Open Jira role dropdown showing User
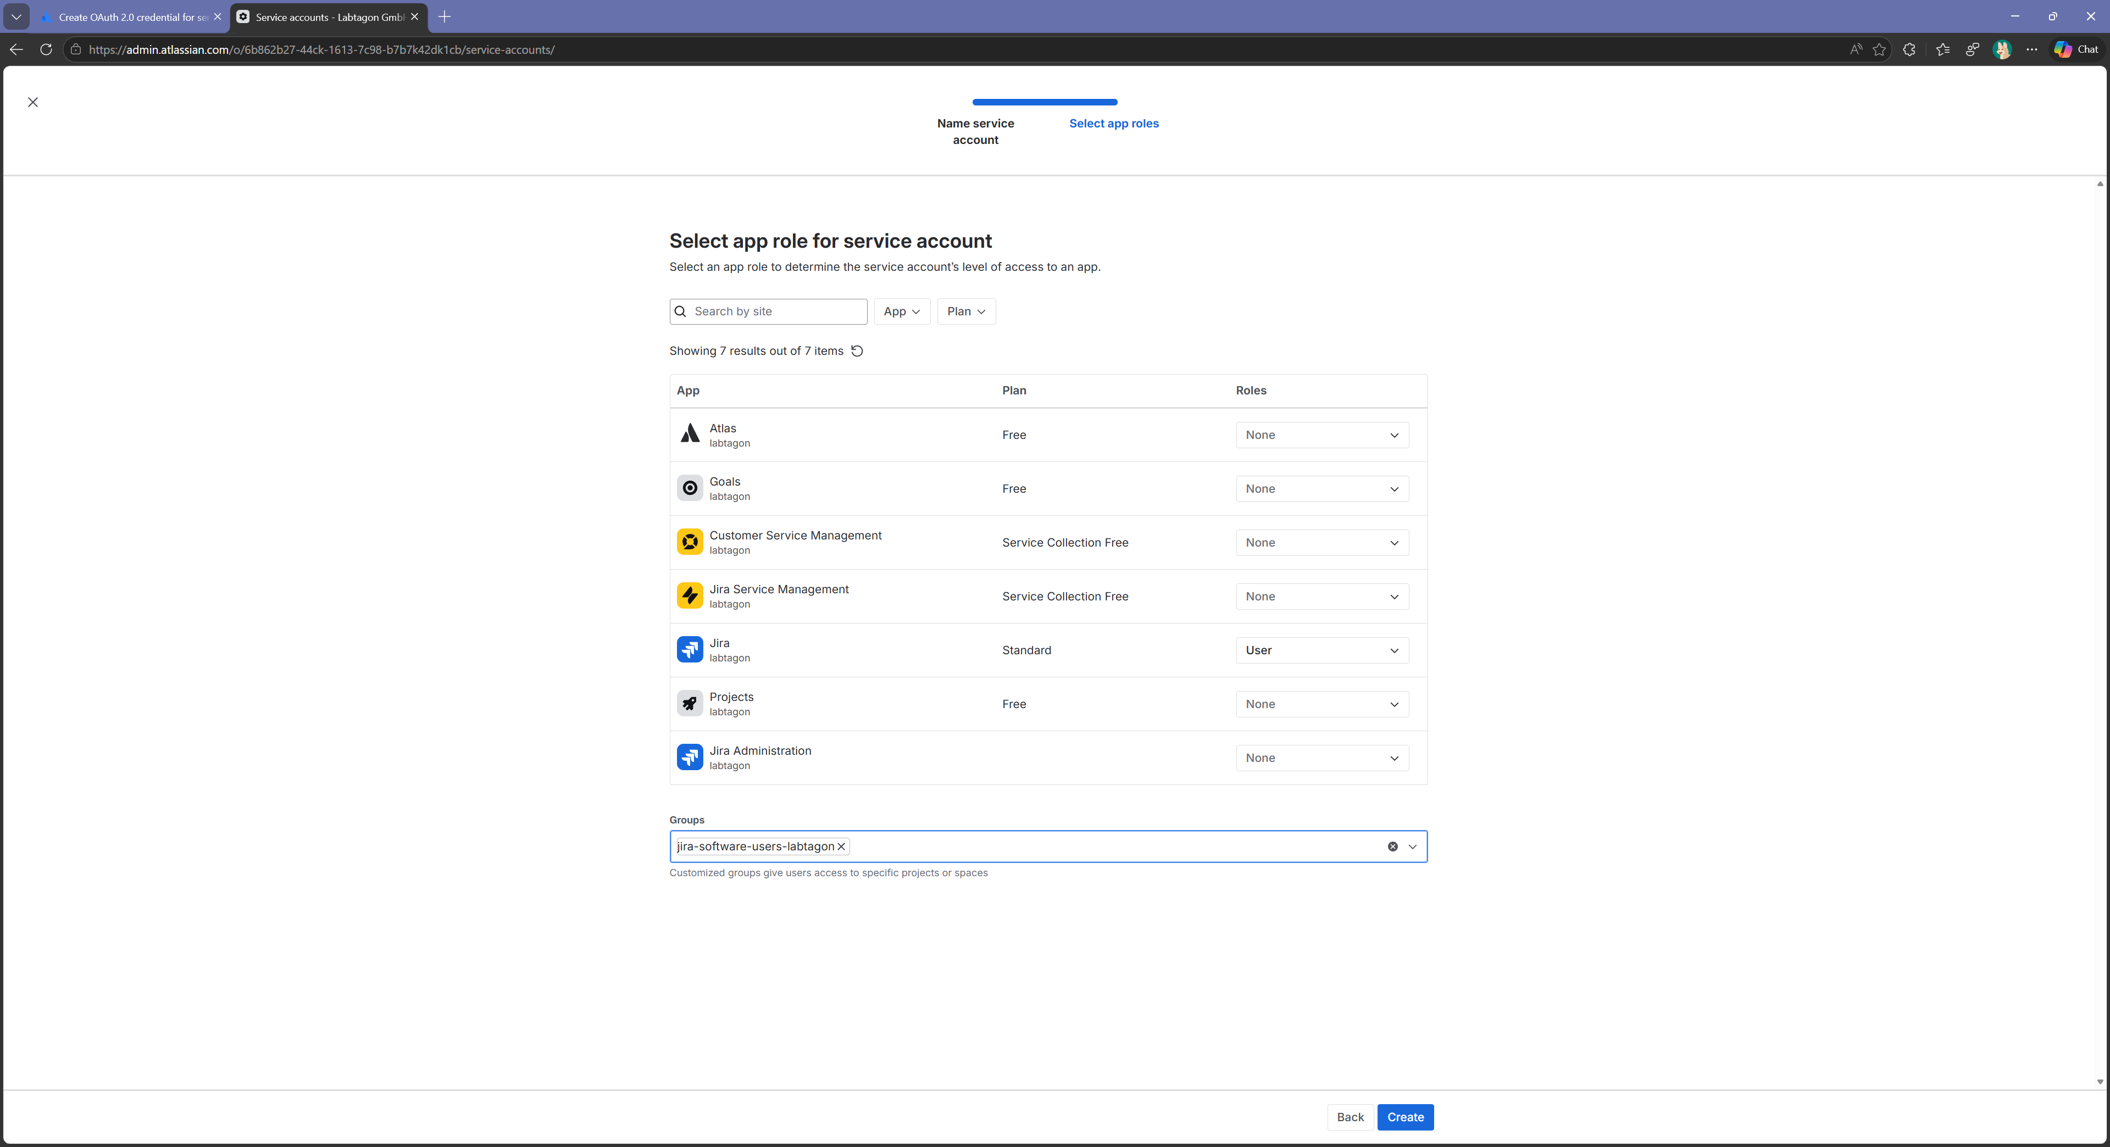The height and width of the screenshot is (1147, 2110). pyautogui.click(x=1321, y=651)
